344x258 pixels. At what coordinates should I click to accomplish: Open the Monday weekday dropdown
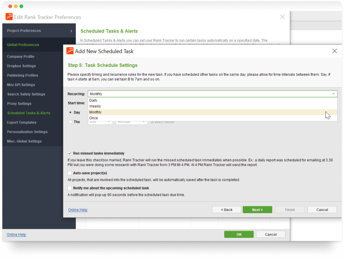[132, 122]
